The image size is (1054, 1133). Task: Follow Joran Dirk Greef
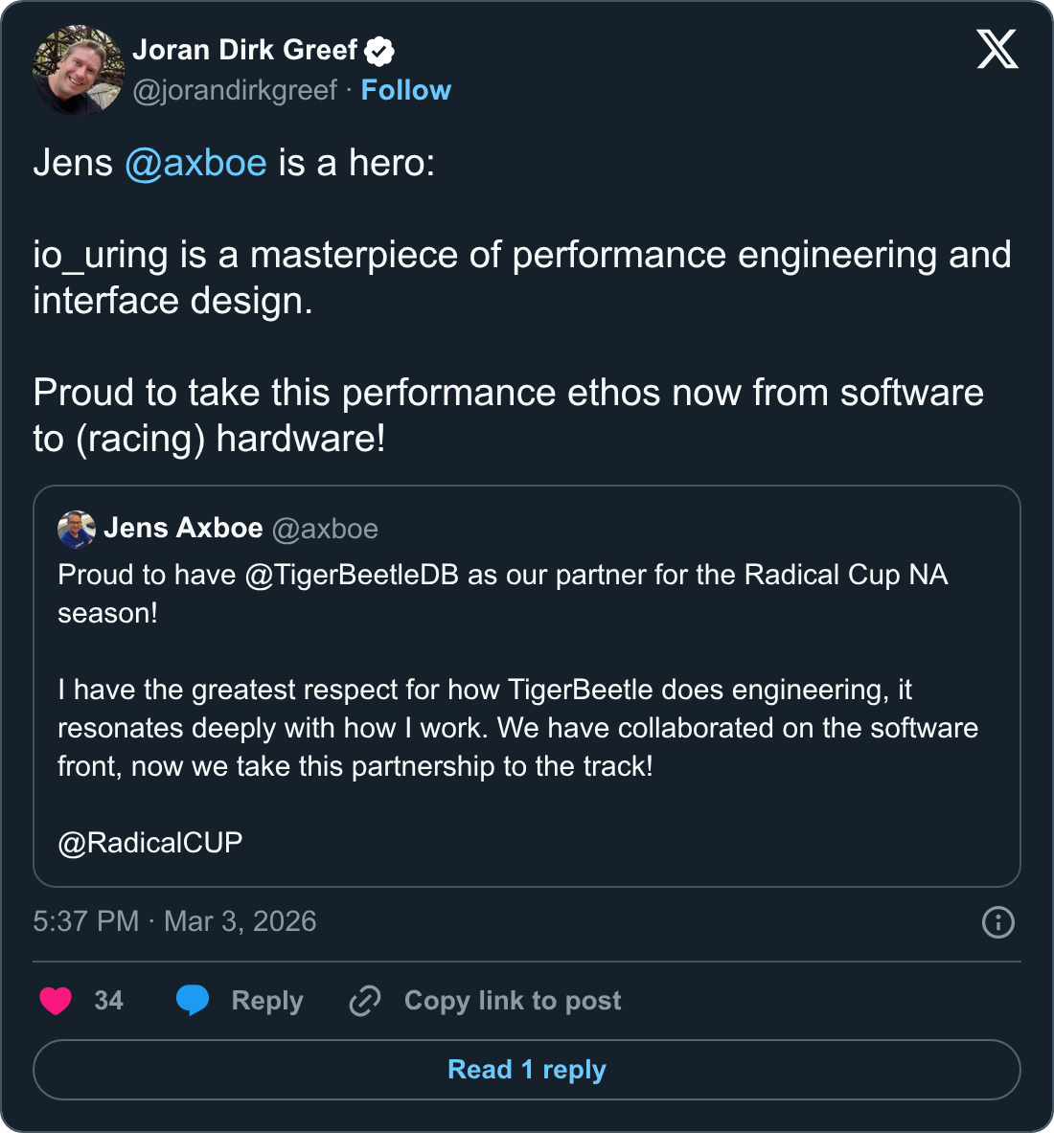(405, 90)
